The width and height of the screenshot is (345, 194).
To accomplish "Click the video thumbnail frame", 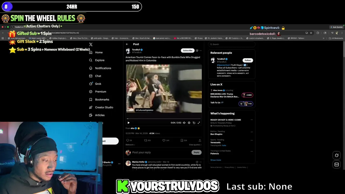I will pyautogui.click(x=164, y=88).
